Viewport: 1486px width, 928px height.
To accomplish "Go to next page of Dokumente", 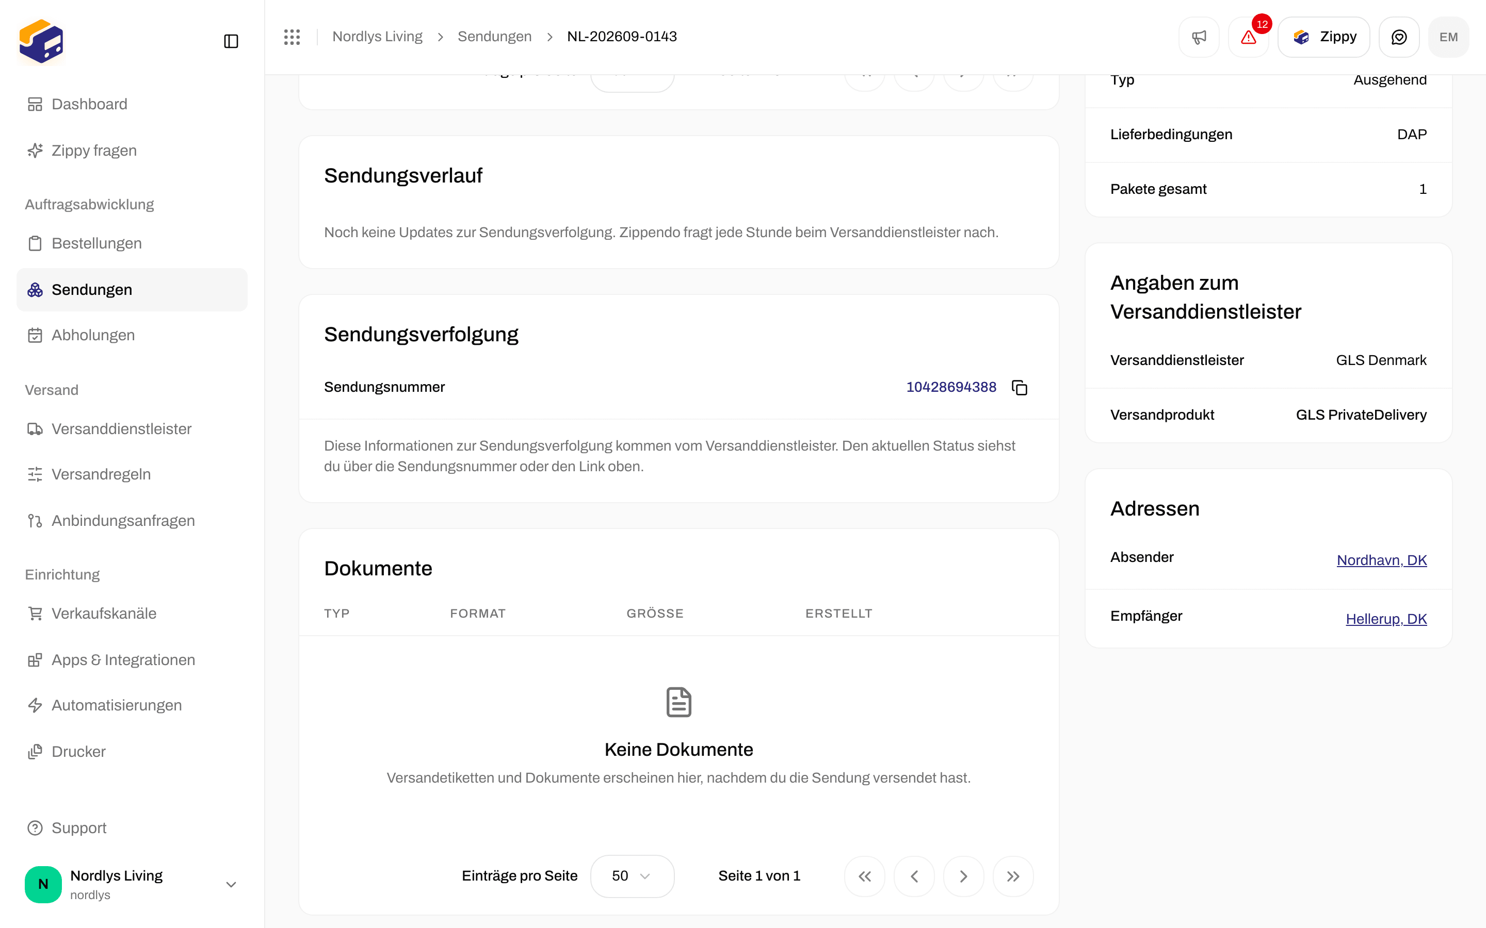I will tap(963, 876).
